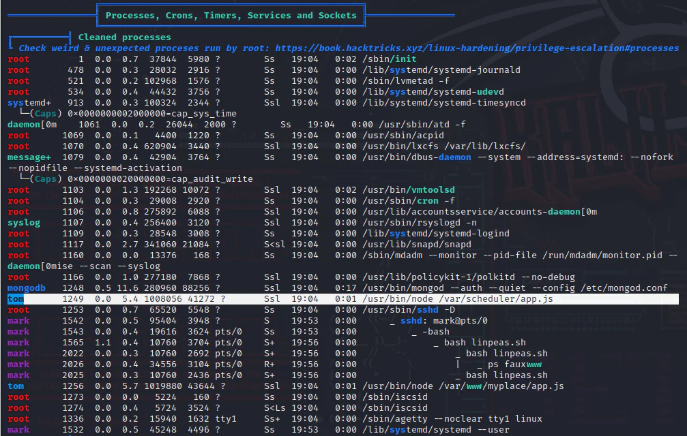Viewport: 687px width, 436px height.
Task: Select the 'syslog' user name
Action: click(24, 223)
